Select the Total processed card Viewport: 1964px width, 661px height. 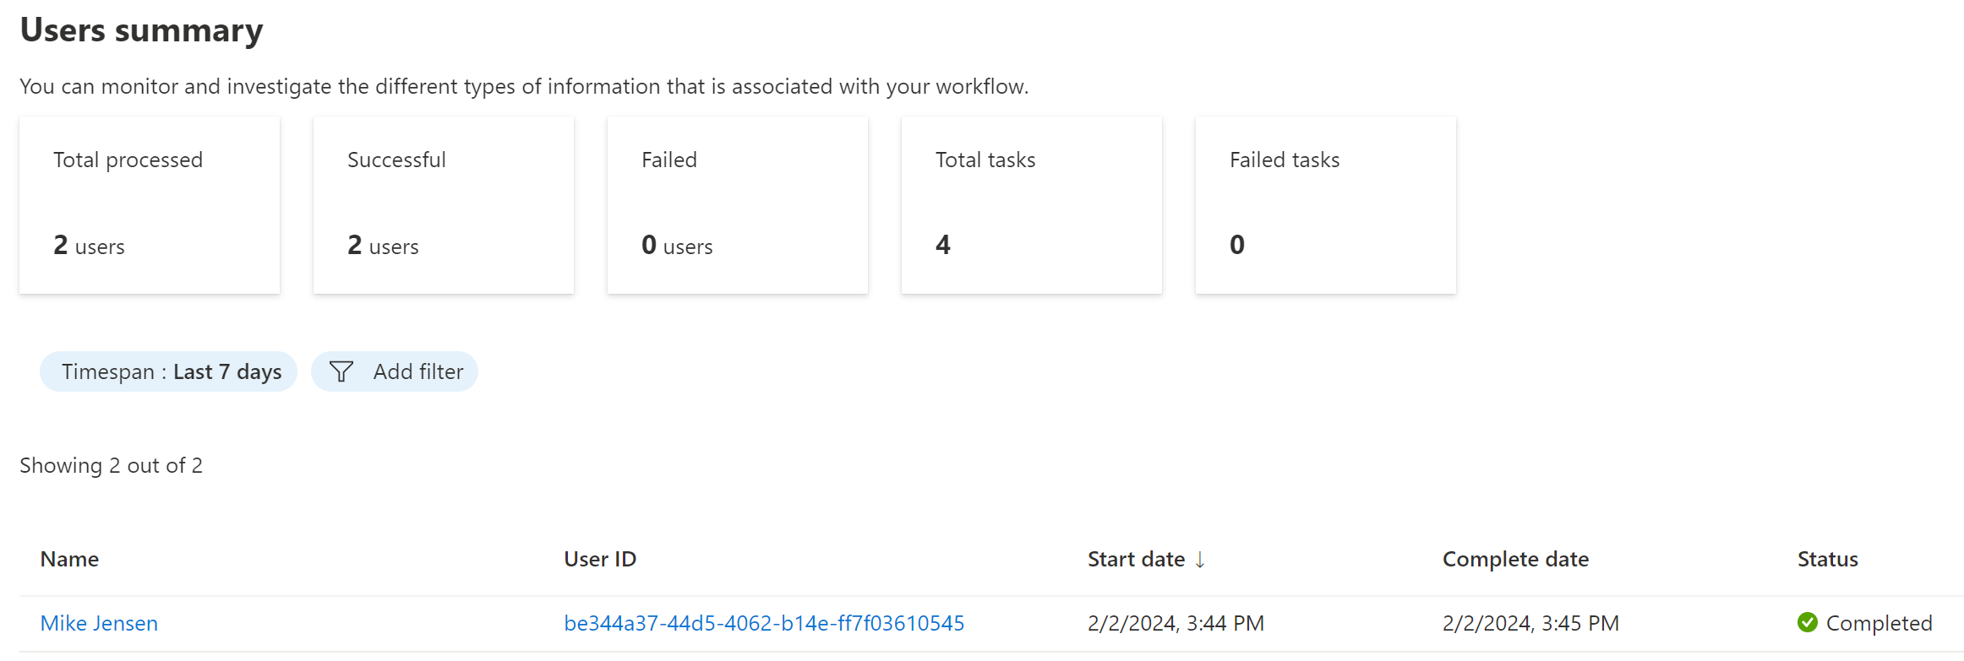150,205
